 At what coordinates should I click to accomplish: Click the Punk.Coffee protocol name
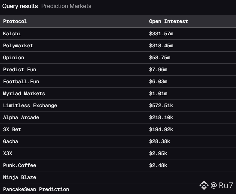pos(19,165)
